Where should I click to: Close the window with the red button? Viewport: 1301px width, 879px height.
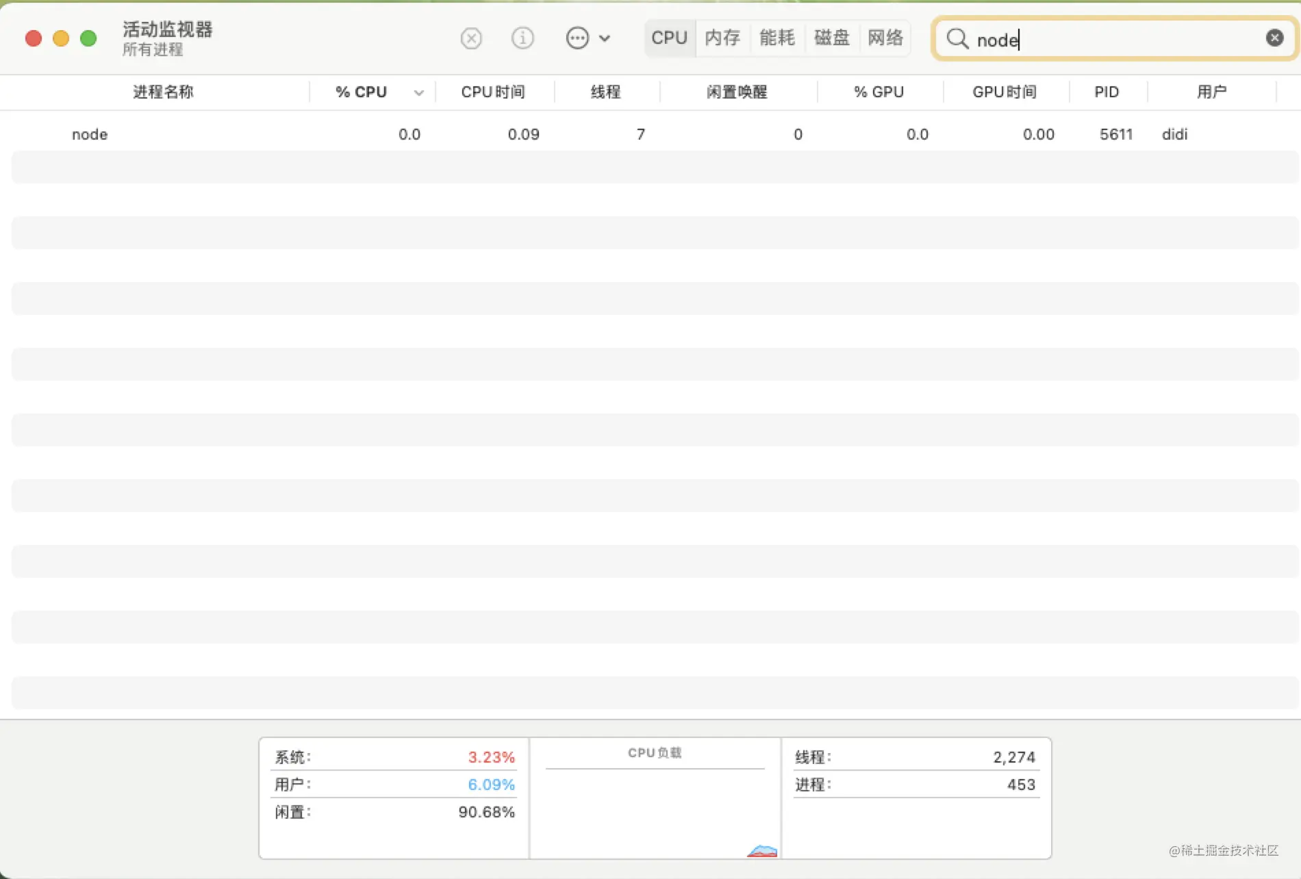(x=33, y=38)
